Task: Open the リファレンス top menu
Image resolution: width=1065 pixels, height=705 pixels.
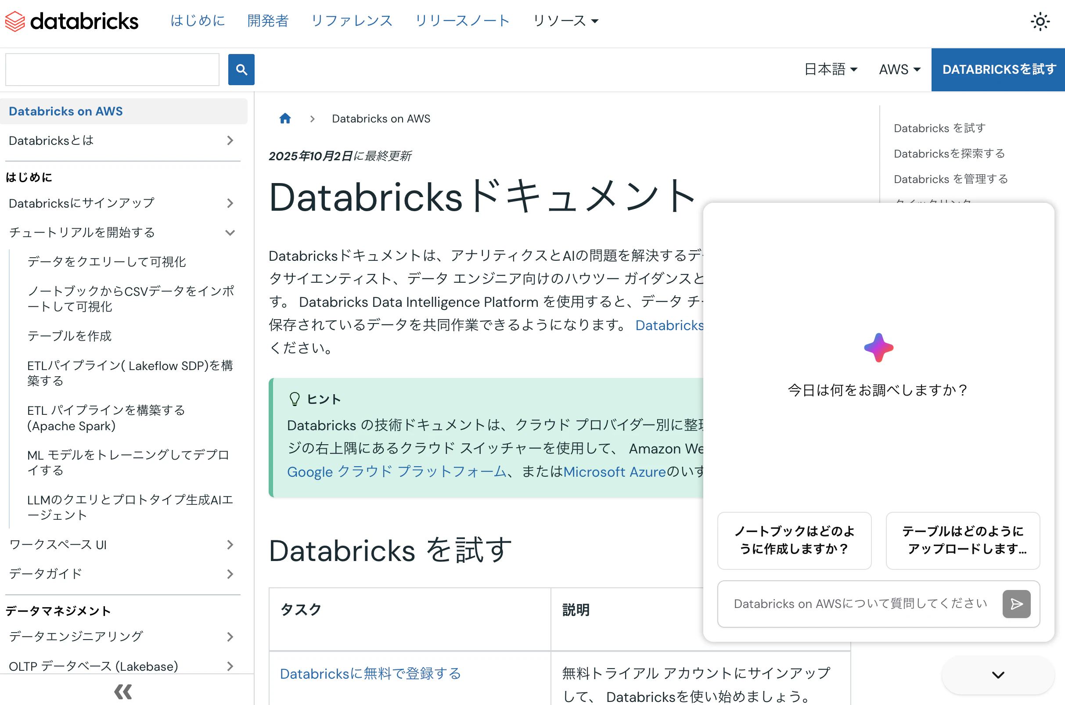Action: coord(352,21)
